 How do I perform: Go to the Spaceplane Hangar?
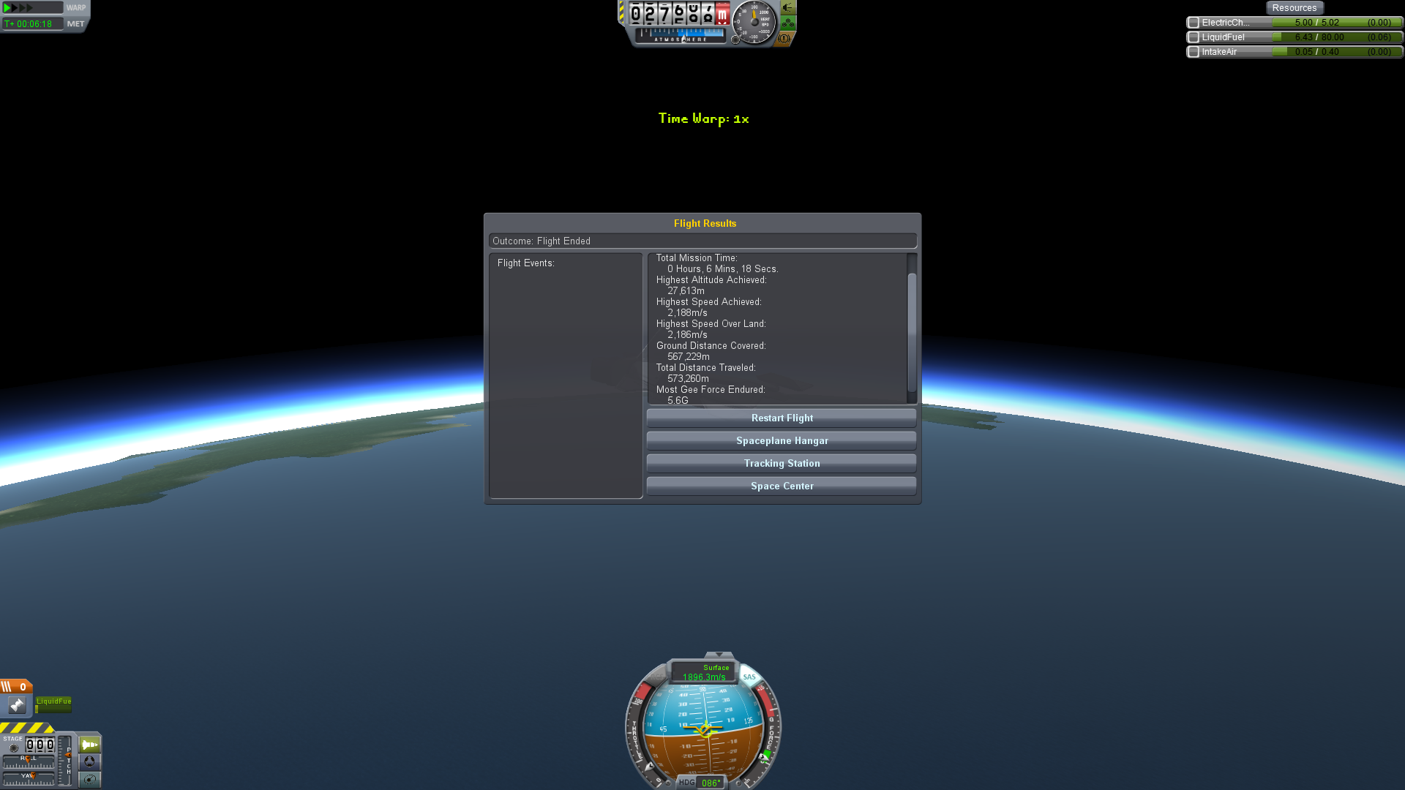[x=782, y=440]
